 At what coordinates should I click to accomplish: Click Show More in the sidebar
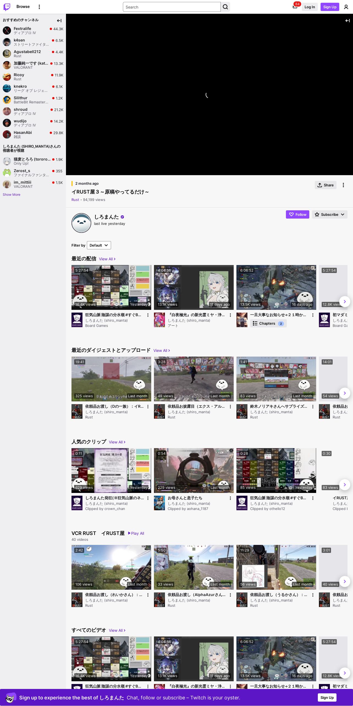(12, 195)
